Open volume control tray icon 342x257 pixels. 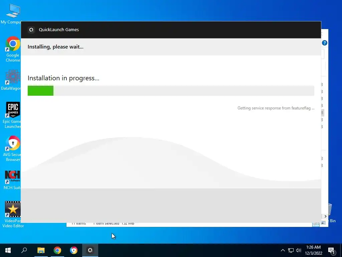click(x=299, y=250)
